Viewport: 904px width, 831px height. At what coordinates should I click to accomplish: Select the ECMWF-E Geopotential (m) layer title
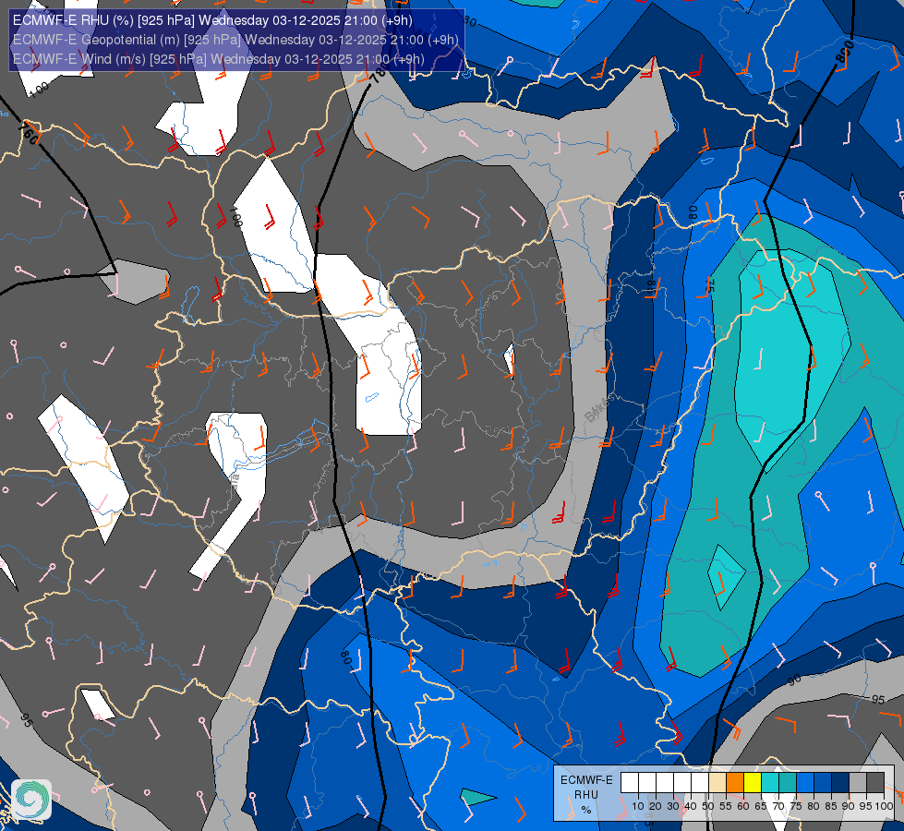(x=235, y=40)
